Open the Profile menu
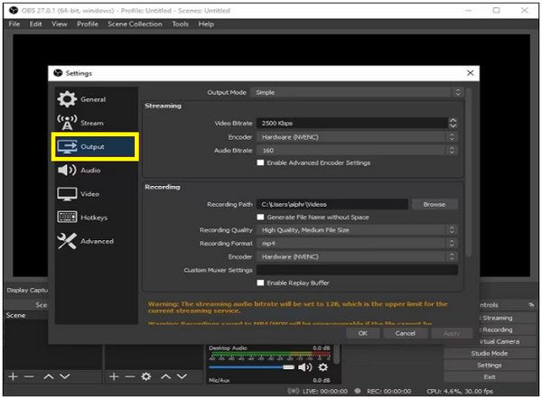This screenshot has width=542, height=399. click(x=88, y=24)
